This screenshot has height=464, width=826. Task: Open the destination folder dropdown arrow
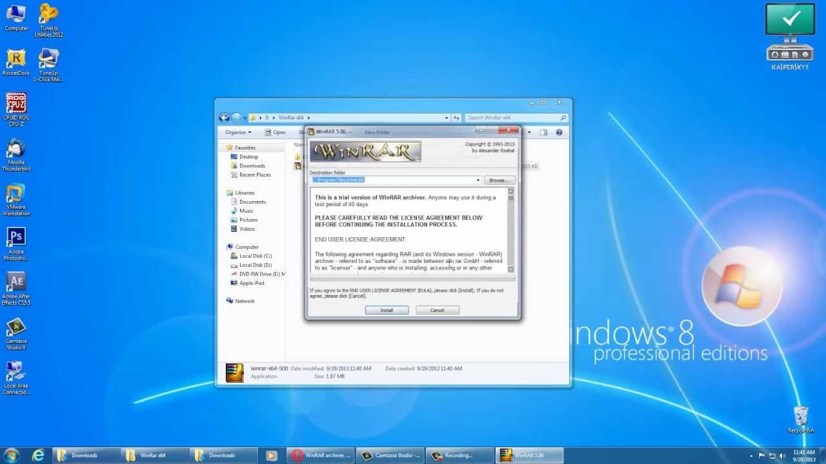pos(478,180)
